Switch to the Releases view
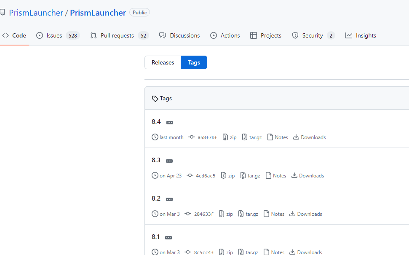Image resolution: width=409 pixels, height=255 pixels. 163,62
